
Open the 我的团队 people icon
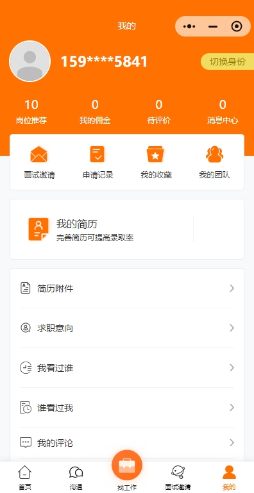click(x=214, y=155)
